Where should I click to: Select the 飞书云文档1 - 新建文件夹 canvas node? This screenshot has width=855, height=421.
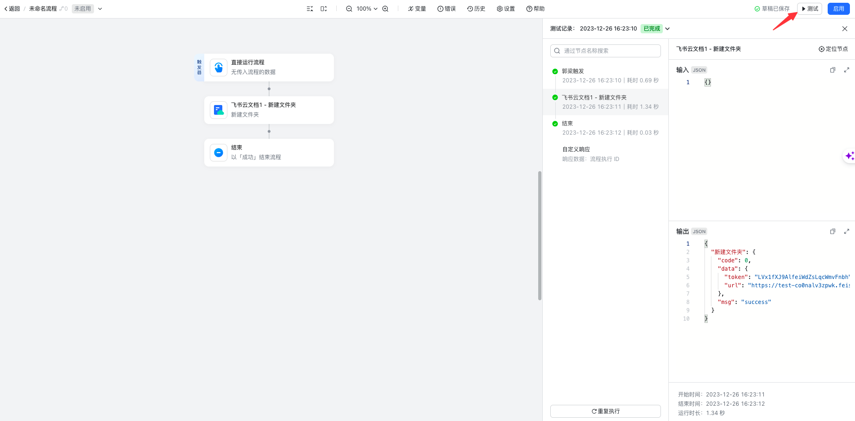[269, 110]
